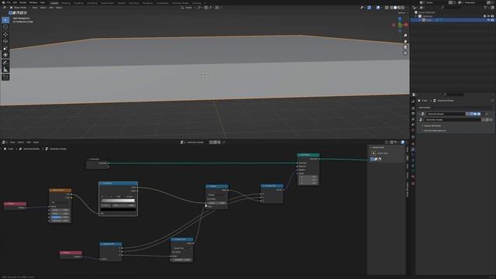Toggle Cube visibility eye in outliner
This screenshot has width=496, height=279.
[488, 20]
